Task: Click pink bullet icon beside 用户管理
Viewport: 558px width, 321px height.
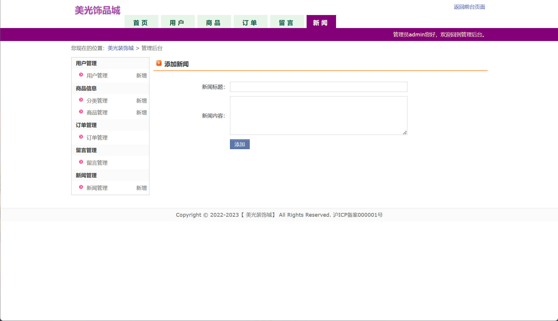Action: (81, 75)
